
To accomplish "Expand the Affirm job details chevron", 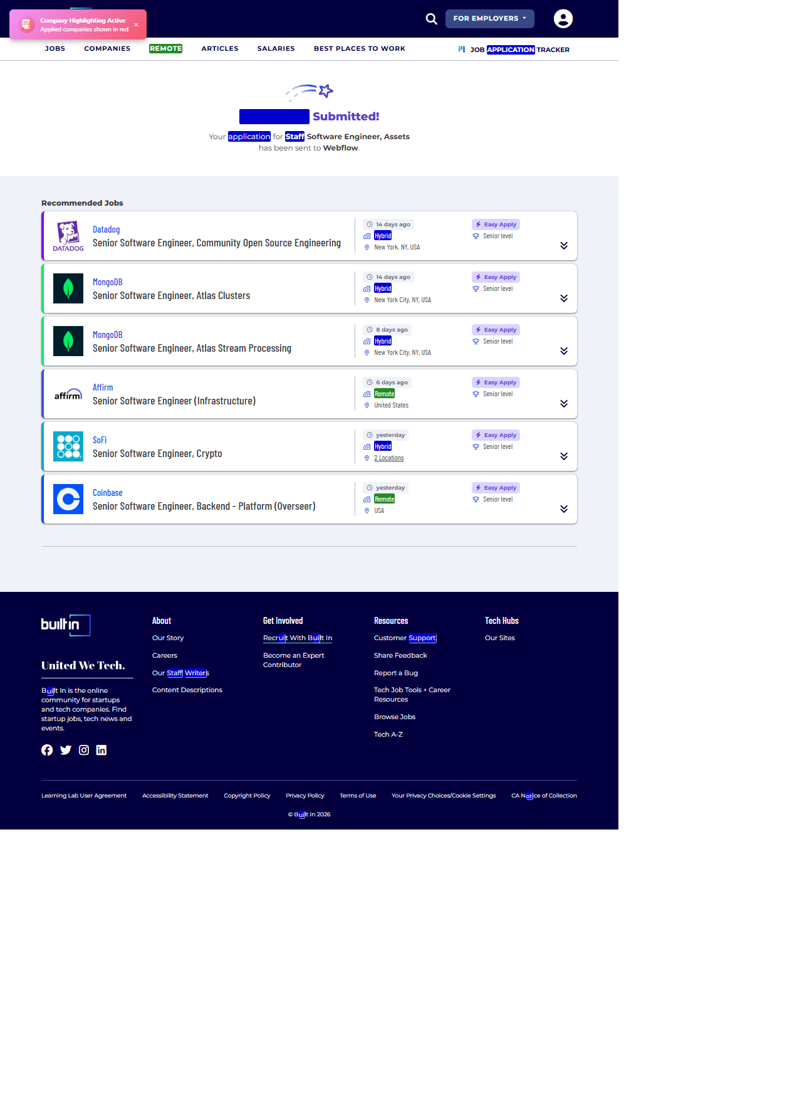I will [x=564, y=404].
